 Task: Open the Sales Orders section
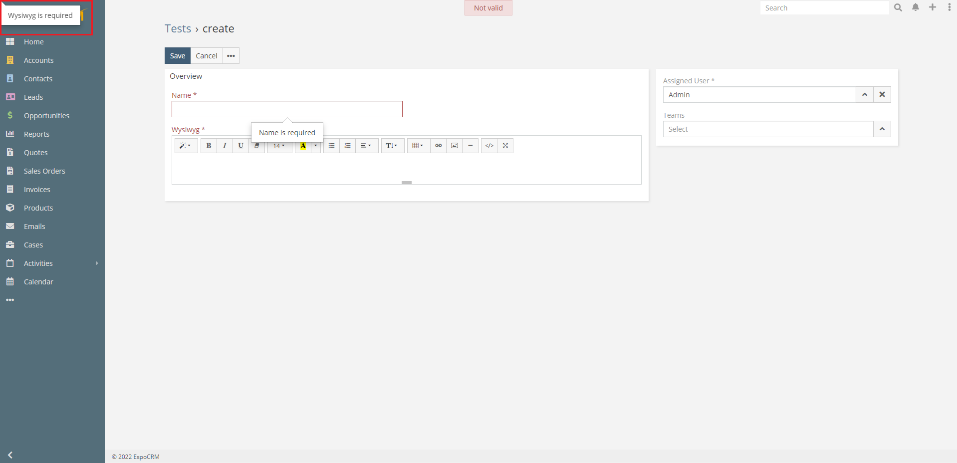(x=44, y=171)
